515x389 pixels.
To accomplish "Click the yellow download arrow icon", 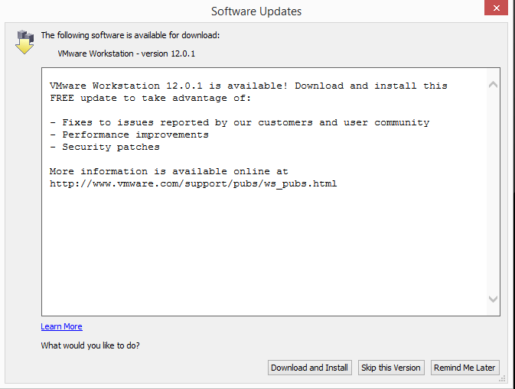I will pos(25,42).
